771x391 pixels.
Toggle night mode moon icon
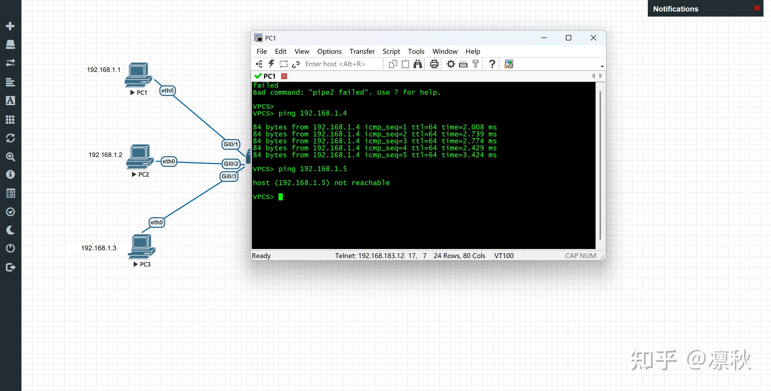pos(10,230)
